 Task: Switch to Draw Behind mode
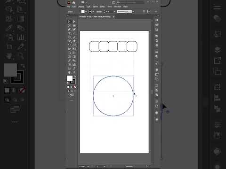pos(72,91)
